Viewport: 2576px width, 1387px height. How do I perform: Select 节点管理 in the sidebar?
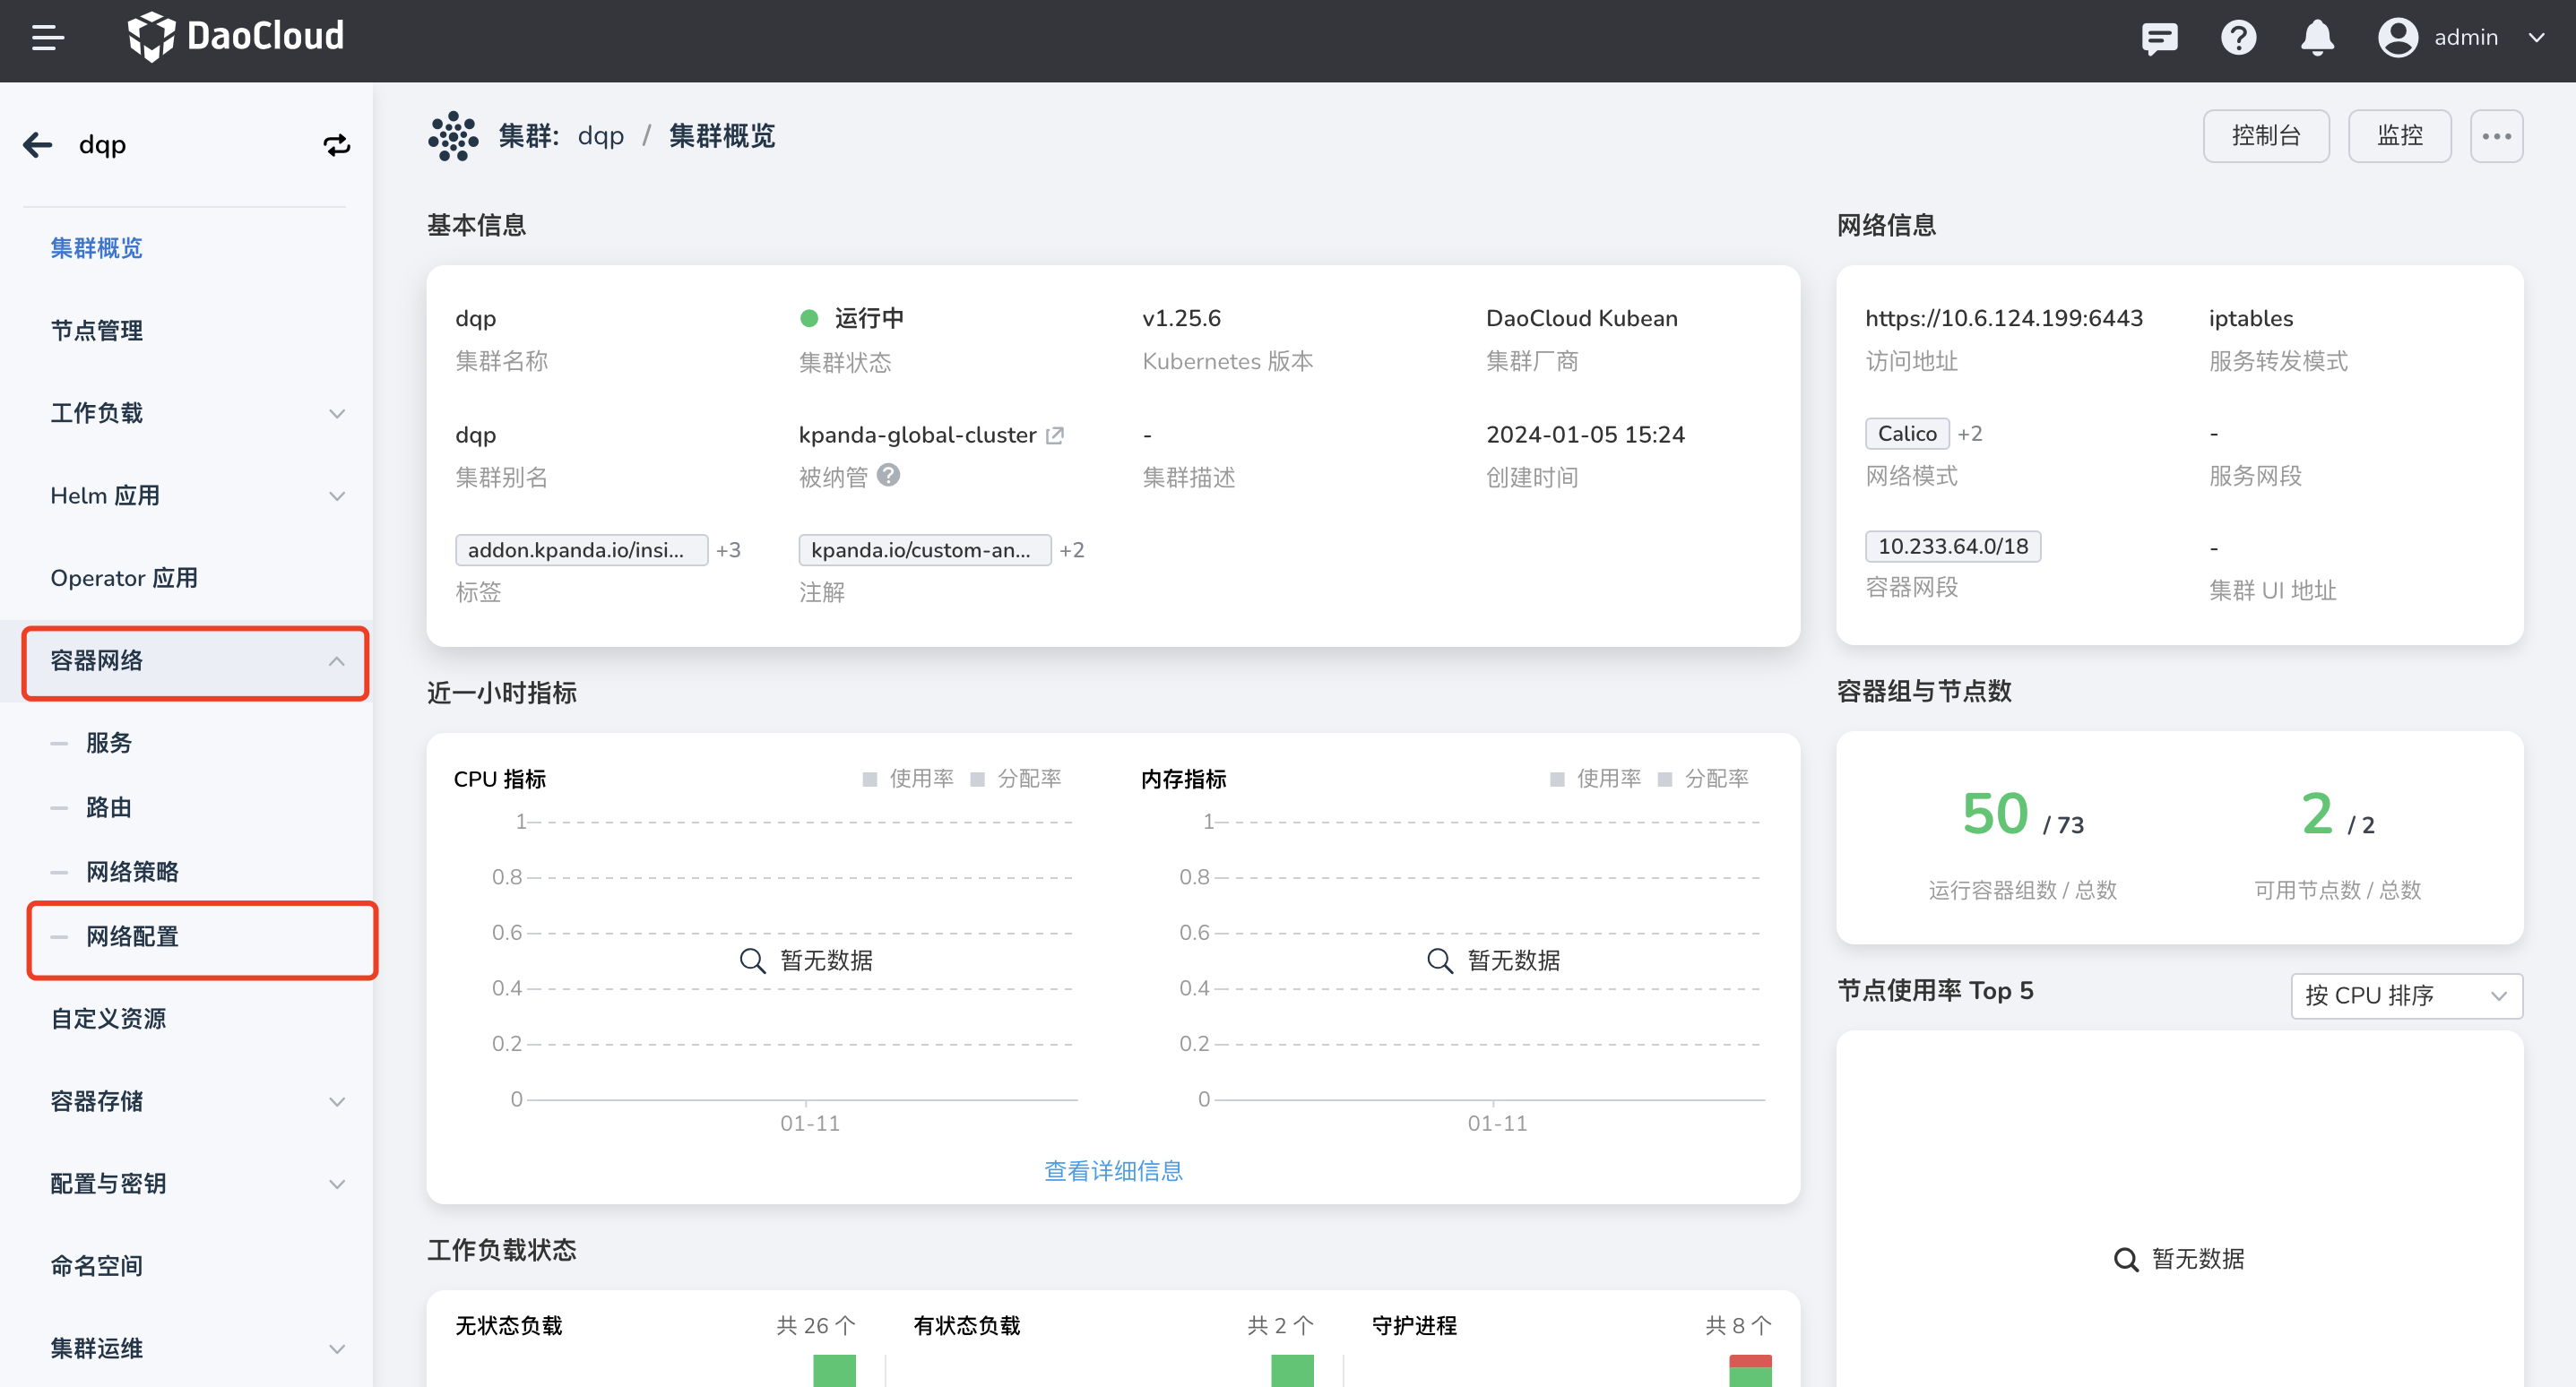[96, 330]
